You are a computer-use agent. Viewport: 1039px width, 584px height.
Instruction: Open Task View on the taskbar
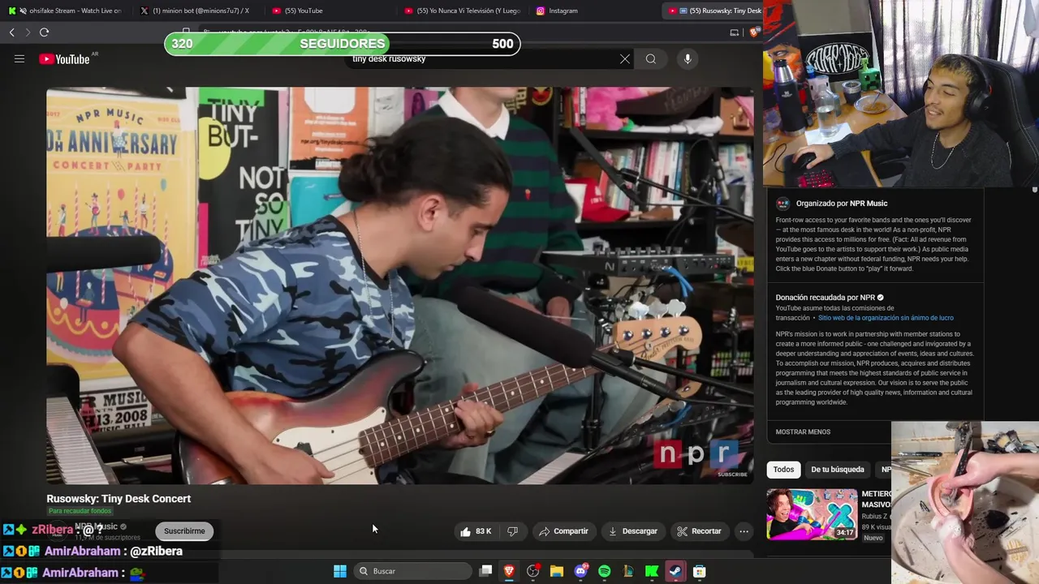pyautogui.click(x=485, y=571)
